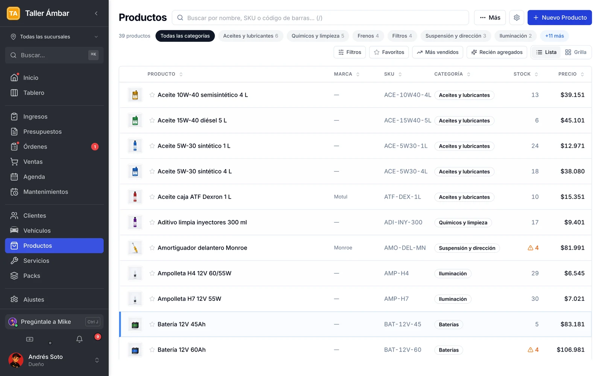602x376 pixels.
Task: Open Ajustes settings
Action: coord(54,300)
